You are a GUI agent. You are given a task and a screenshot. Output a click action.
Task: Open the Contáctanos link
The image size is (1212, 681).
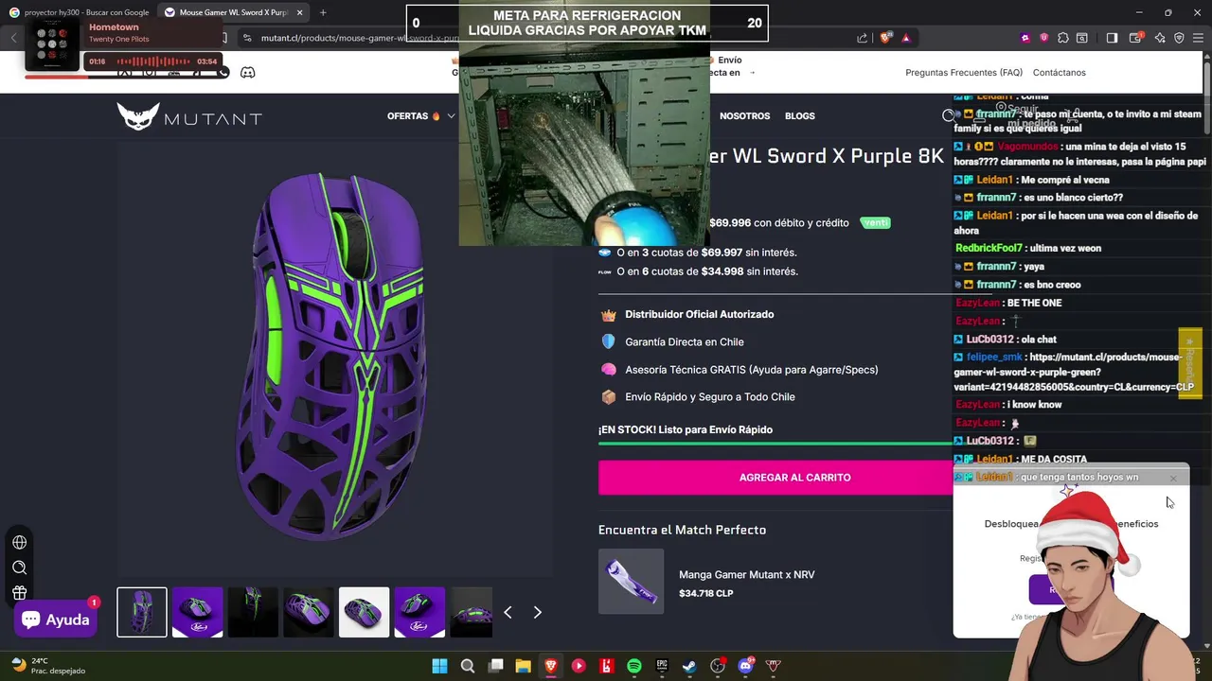(1060, 73)
